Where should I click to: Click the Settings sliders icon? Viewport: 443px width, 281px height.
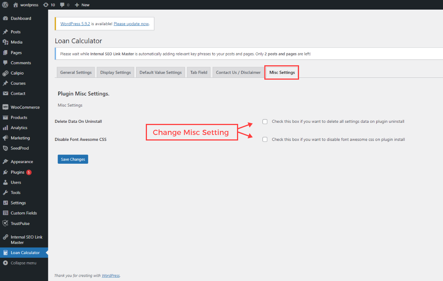5,203
